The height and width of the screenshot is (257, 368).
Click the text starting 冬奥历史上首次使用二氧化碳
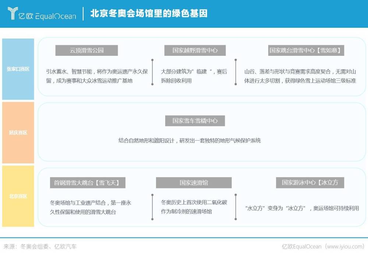pyautogui.click(x=194, y=207)
